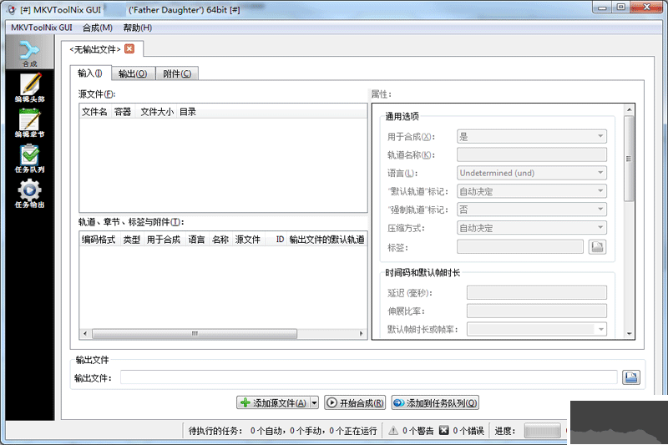Click the 输出文件 path input field
The height and width of the screenshot is (445, 668).
pos(368,377)
